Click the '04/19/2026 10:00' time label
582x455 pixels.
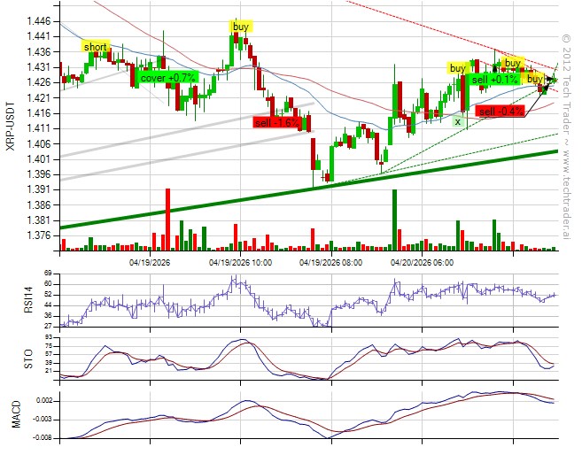point(240,263)
